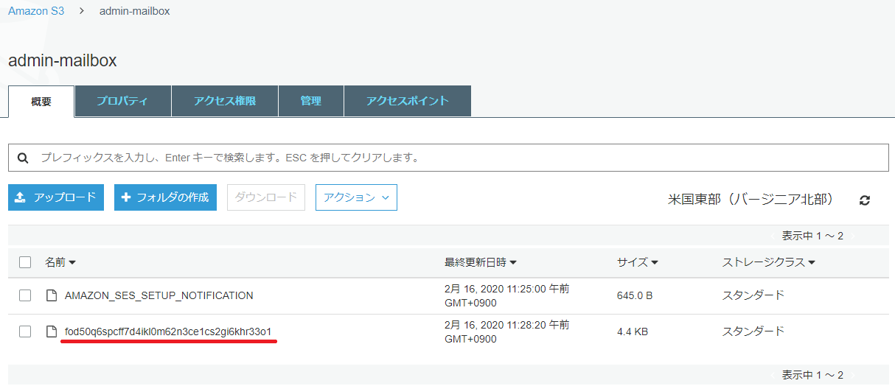The height and width of the screenshot is (386, 895).
Task: Sort by the サイズ column
Action: pos(638,262)
